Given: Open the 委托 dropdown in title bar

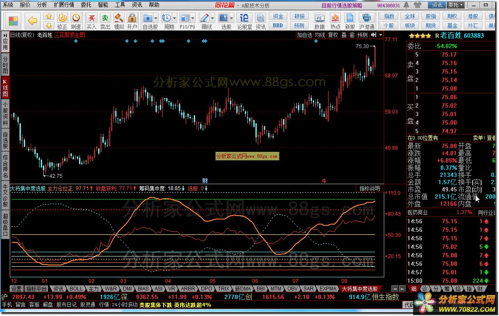Looking at the screenshot, I should [x=456, y=5].
